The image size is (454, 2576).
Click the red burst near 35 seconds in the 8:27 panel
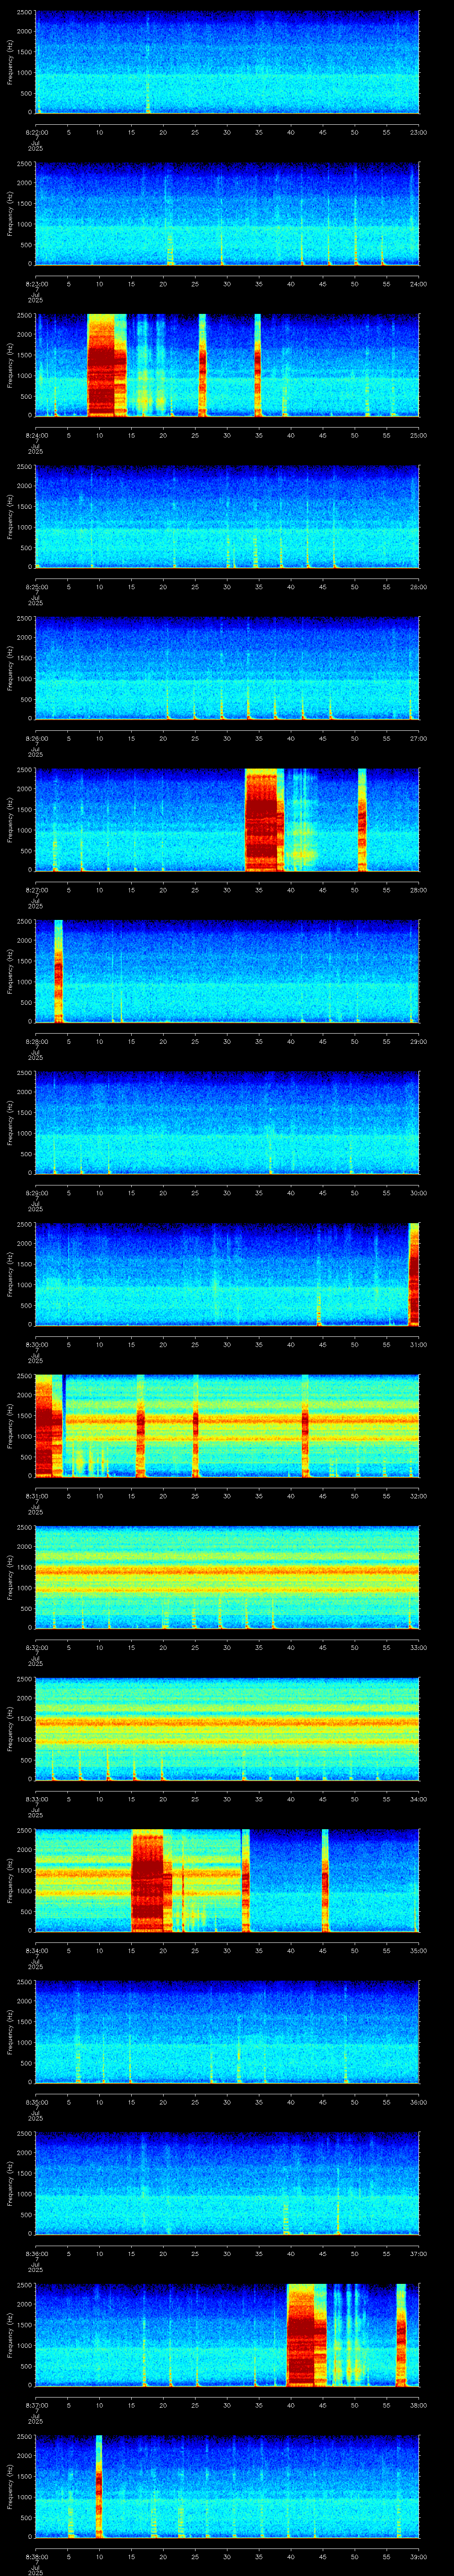tap(264, 820)
